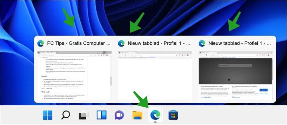Click Edge logo beside the PC Tips title
This screenshot has height=125, width=287.
[x=40, y=43]
